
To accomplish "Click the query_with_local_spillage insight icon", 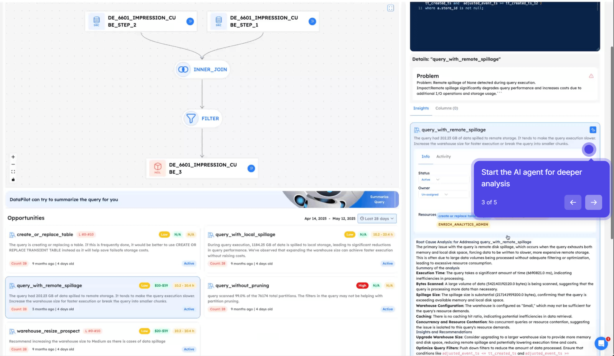I will 211,235.
